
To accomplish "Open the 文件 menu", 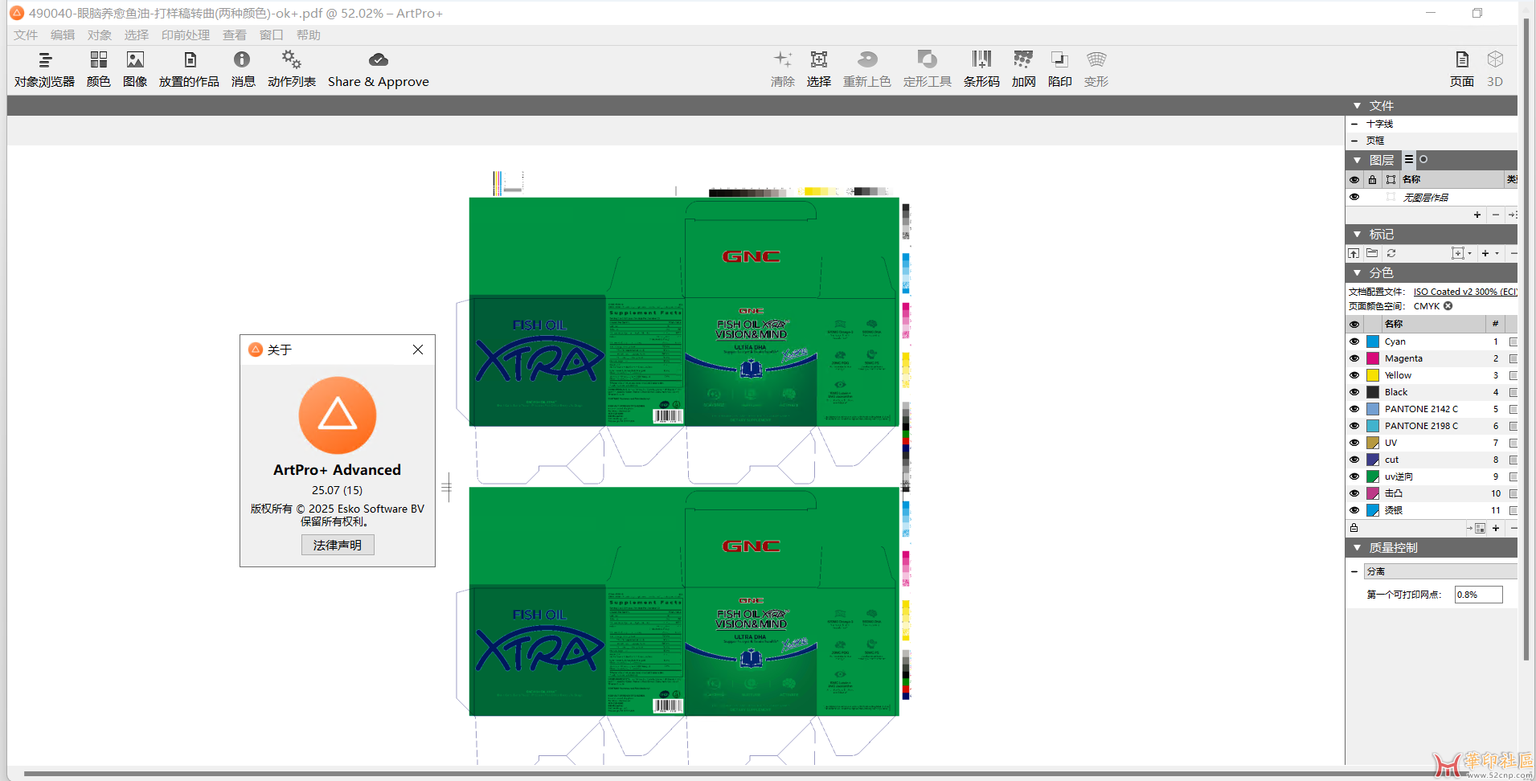I will point(26,35).
